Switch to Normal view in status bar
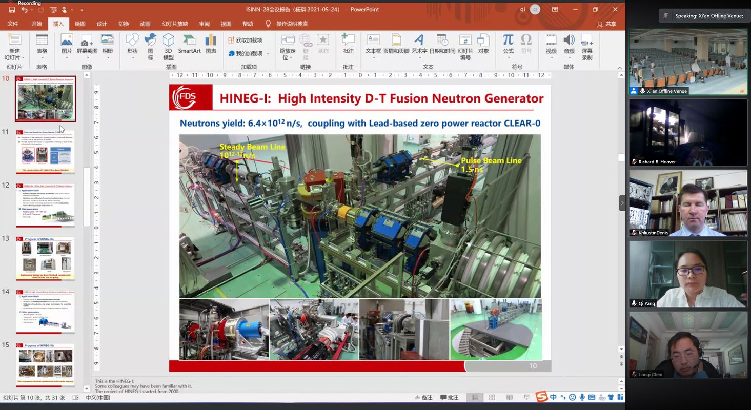This screenshot has width=751, height=410. 475,397
